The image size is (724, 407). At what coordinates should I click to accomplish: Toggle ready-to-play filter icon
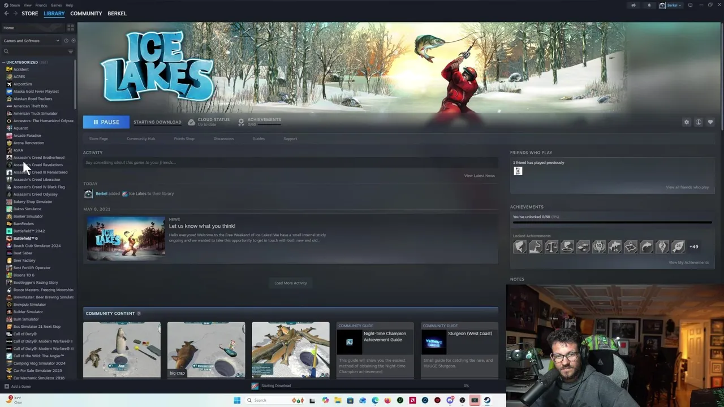73,41
